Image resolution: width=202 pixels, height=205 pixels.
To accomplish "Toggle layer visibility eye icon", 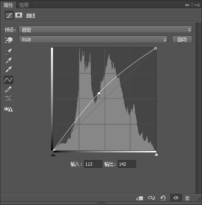I will click(176, 198).
